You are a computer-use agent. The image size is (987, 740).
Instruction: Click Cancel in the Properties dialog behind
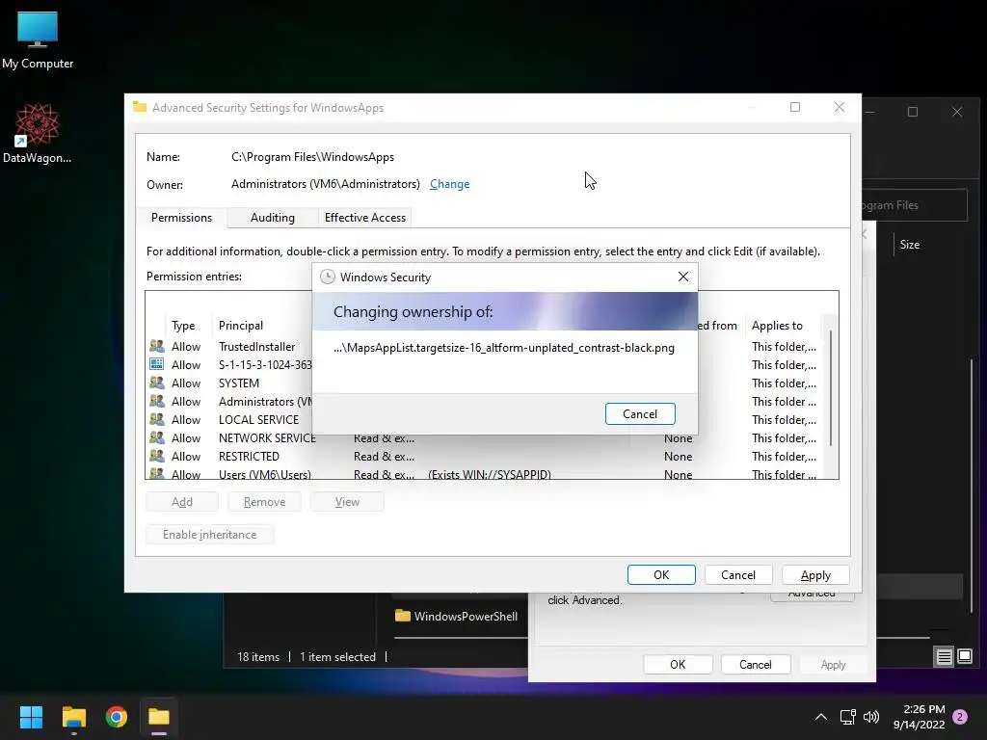755,665
